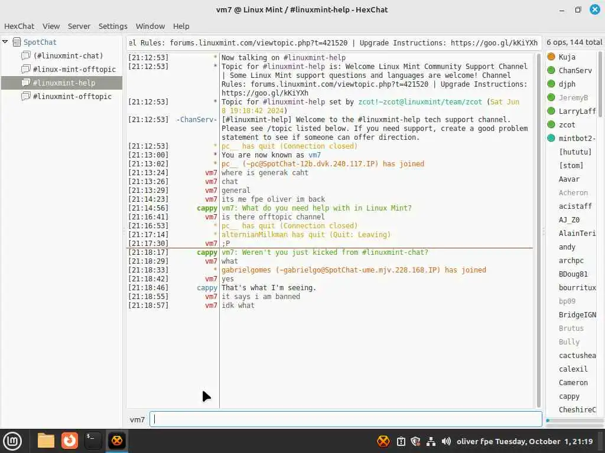
Task: Switch to #linux-mint-offtopic channel
Action: (74, 70)
